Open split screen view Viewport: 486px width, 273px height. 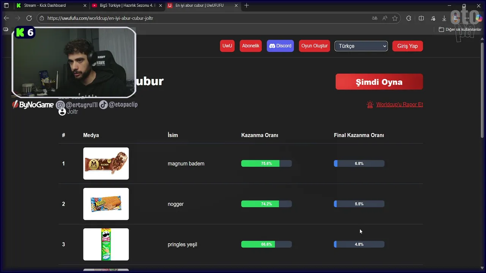[x=421, y=18]
